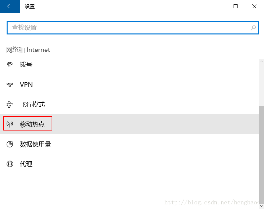Click the vertical scrollbar thumb
Screen dimensions: 264x209
click(x=261, y=155)
